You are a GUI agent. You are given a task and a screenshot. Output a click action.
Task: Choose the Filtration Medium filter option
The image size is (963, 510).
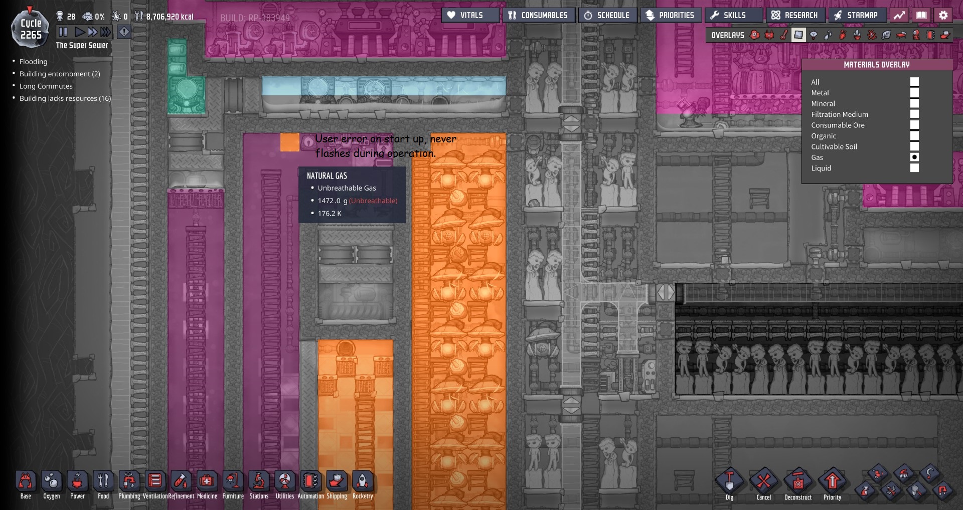914,114
